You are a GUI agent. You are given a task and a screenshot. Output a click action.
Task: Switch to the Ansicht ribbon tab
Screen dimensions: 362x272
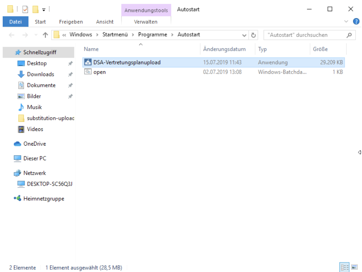[x=105, y=22]
